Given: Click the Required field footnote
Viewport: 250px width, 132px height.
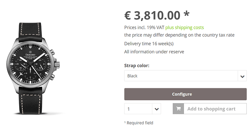Looking at the screenshot, I should (x=139, y=123).
